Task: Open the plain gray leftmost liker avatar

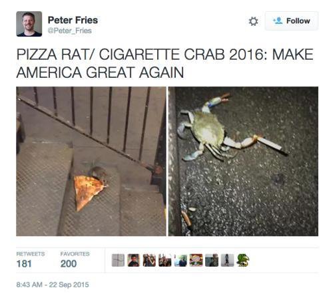Action: click(118, 260)
